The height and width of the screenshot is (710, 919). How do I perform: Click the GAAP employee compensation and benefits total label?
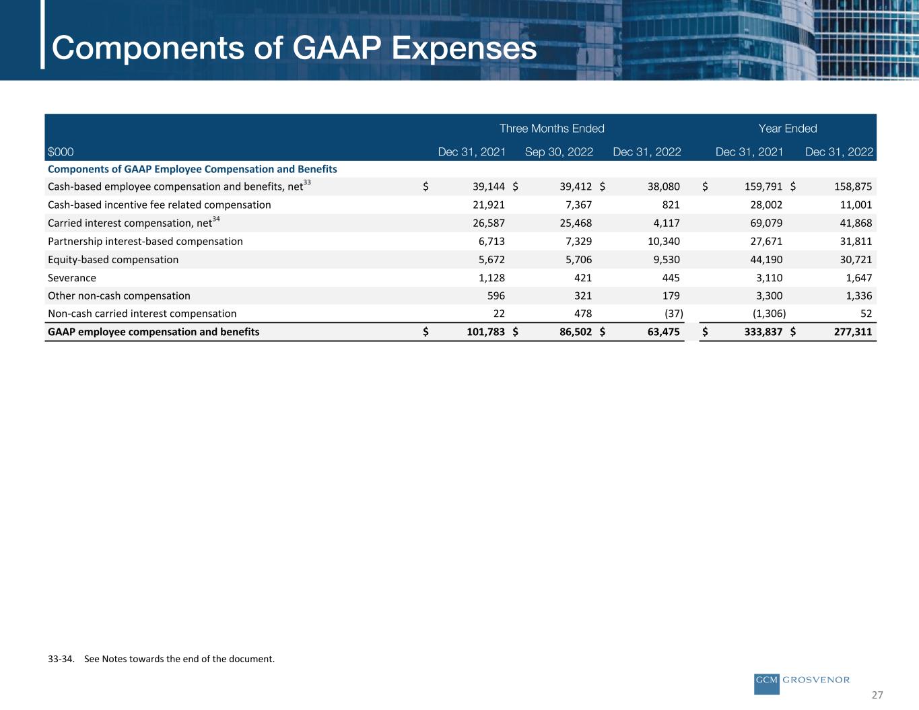coord(154,332)
